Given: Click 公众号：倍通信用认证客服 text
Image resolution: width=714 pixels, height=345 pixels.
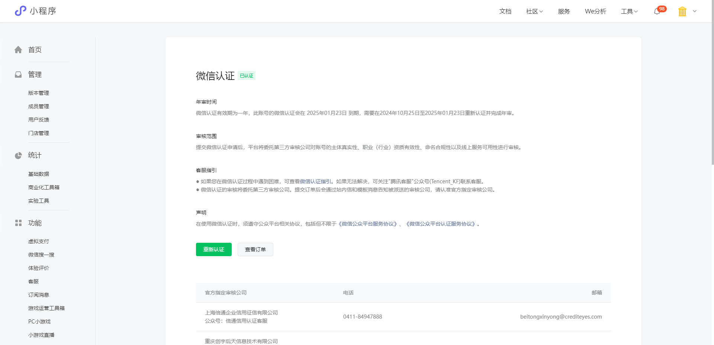Looking at the screenshot, I should [236, 321].
